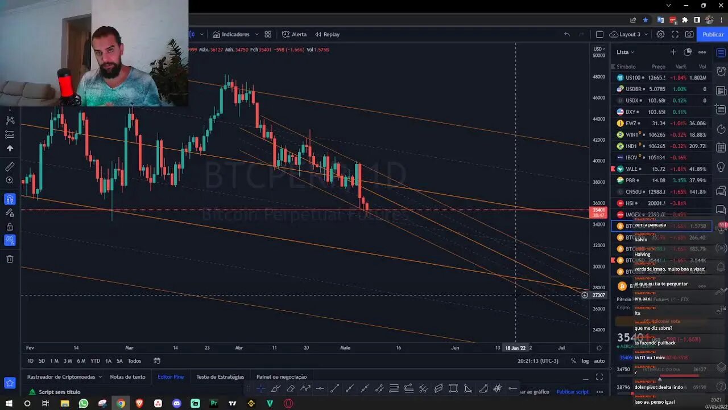The height and width of the screenshot is (410, 728).
Task: Open the ideas lightbulb icon in right sidebar
Action: [x=721, y=167]
